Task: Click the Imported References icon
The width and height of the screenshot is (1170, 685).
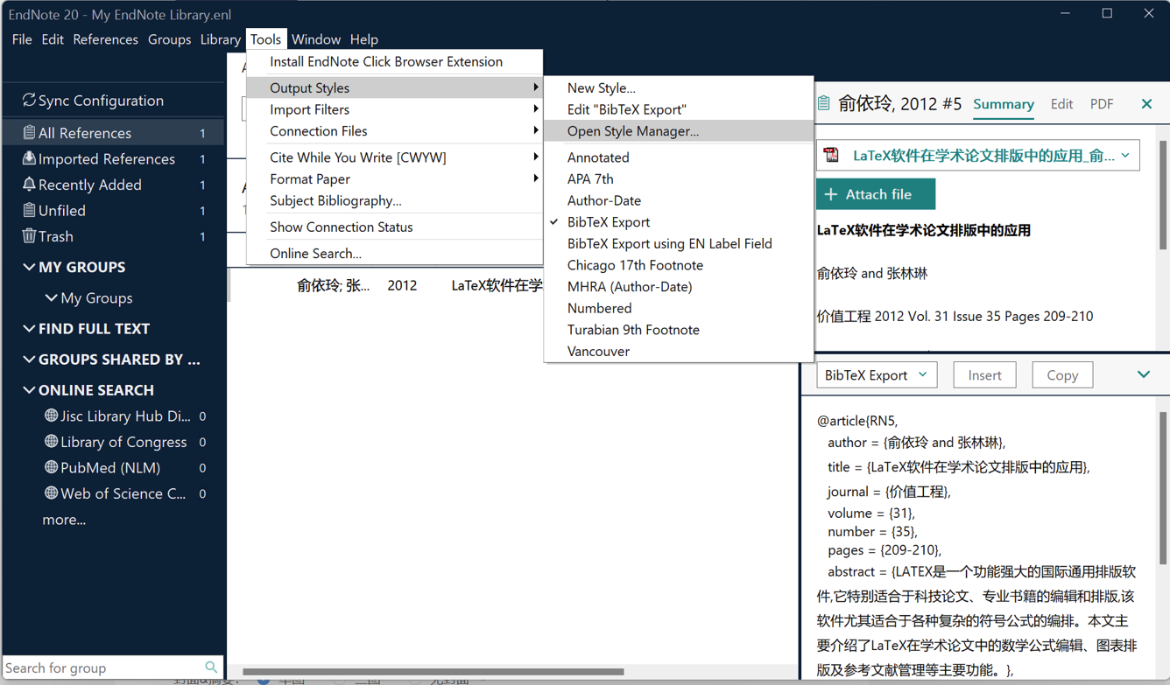Action: tap(29, 158)
